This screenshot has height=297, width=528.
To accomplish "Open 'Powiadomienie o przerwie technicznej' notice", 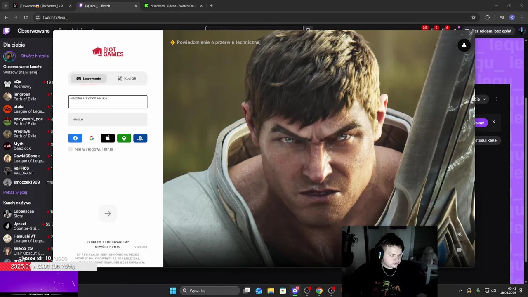I will 215,42.
